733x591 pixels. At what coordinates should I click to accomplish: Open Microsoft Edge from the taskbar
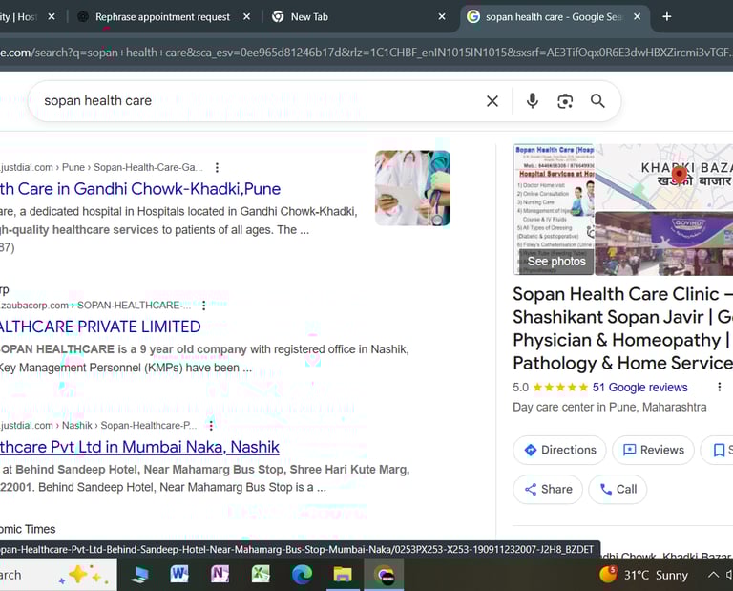[302, 574]
